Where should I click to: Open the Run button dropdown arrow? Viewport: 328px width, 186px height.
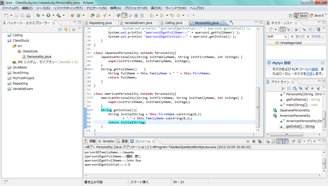[x=53, y=15]
